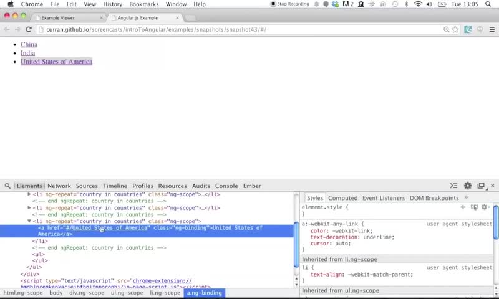
Task: Switch to Computed styles tab
Action: click(342, 198)
